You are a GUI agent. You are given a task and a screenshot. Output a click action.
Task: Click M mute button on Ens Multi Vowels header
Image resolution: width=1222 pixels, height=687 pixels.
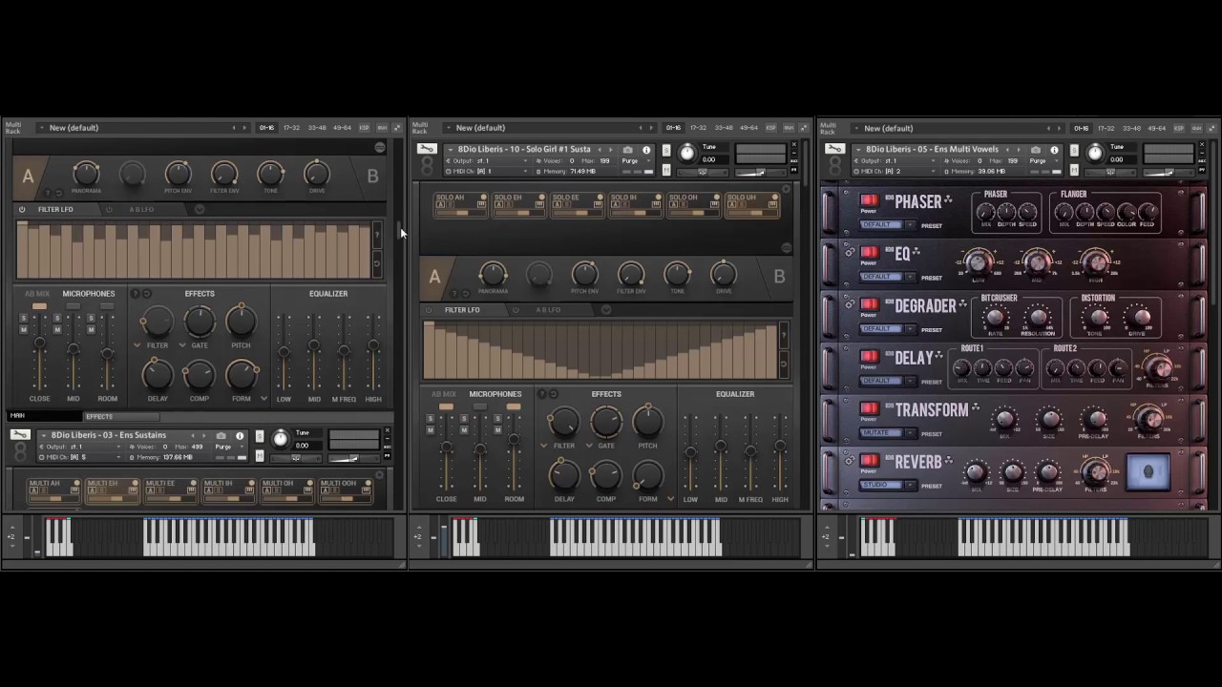click(x=1074, y=169)
